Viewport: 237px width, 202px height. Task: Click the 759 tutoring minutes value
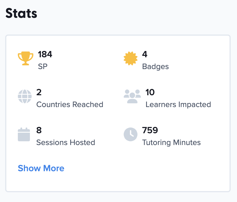[x=150, y=130]
